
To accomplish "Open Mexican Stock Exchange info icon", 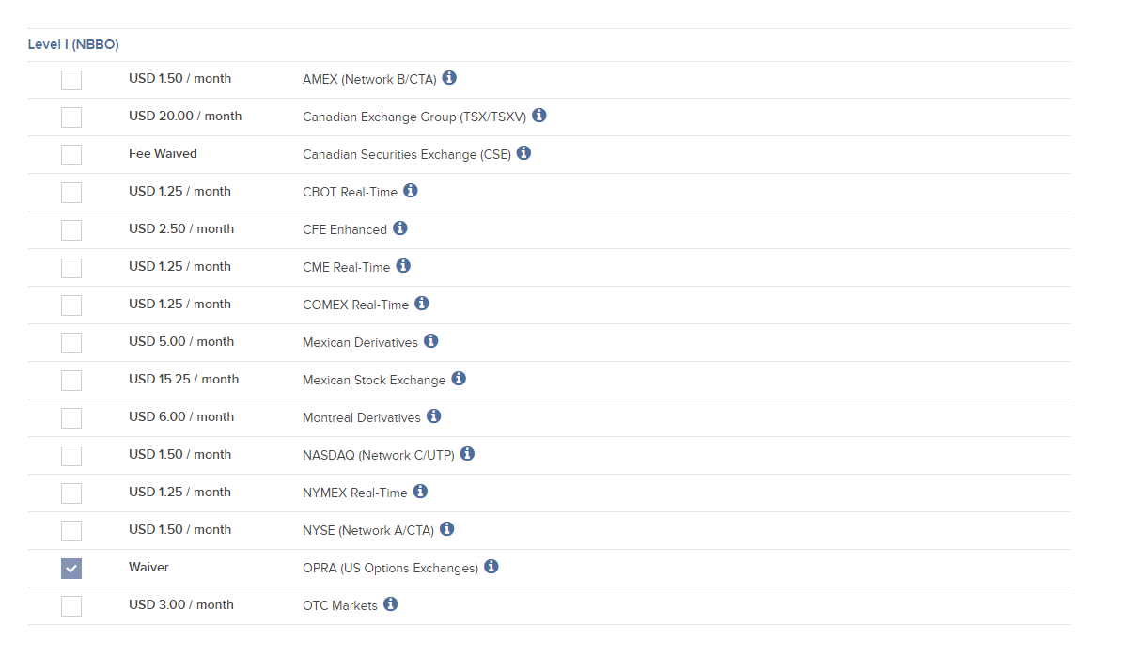I will pyautogui.click(x=459, y=378).
